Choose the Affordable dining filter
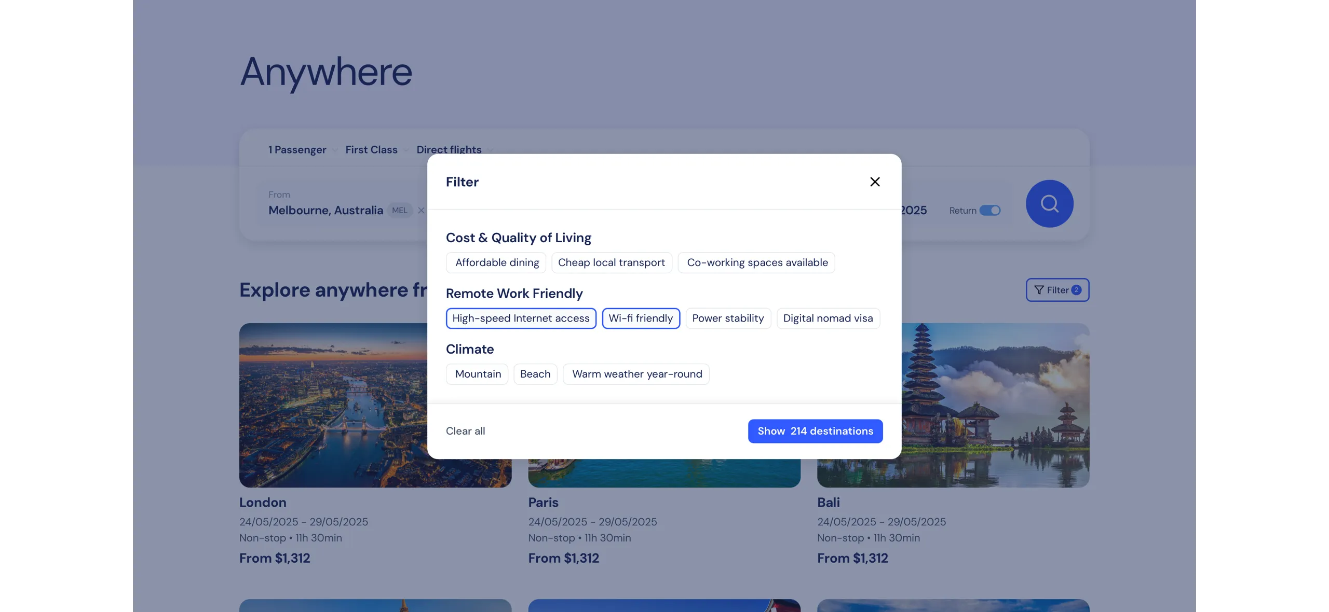 click(x=496, y=262)
